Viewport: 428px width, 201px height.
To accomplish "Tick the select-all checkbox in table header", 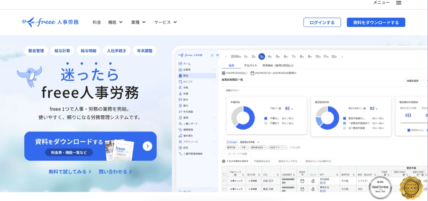I will 224,174.
